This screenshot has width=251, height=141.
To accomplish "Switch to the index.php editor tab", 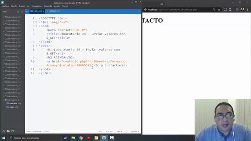I will click(x=37, y=11).
